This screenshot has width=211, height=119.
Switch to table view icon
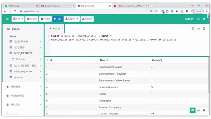coord(193,110)
